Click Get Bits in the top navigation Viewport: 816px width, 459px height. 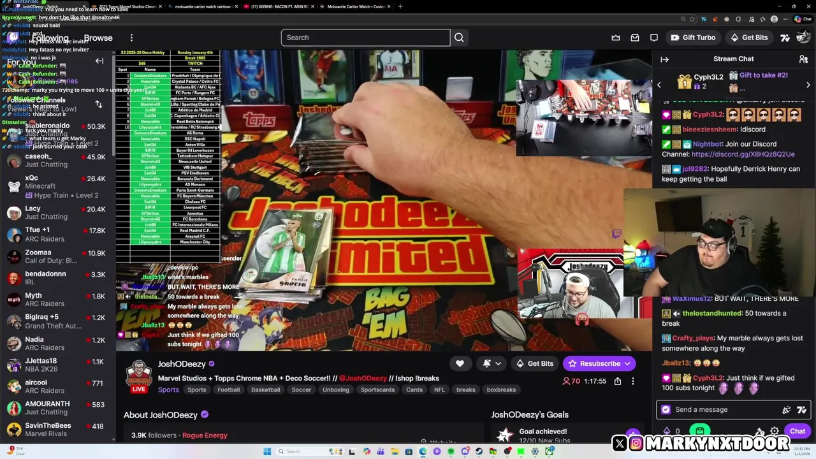[749, 38]
